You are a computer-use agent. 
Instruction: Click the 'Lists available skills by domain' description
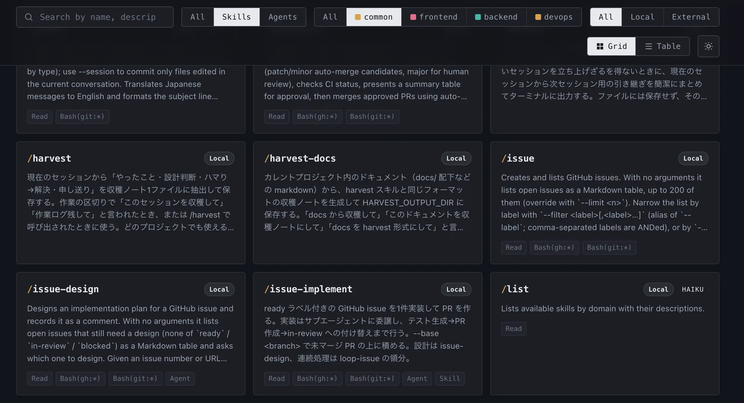(x=603, y=309)
